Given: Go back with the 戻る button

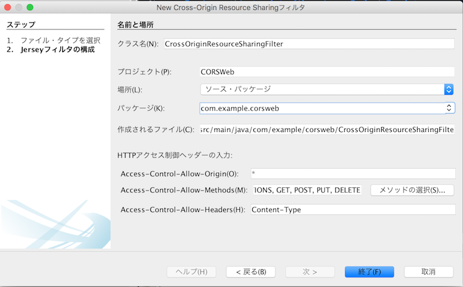Looking at the screenshot, I should pos(251,271).
